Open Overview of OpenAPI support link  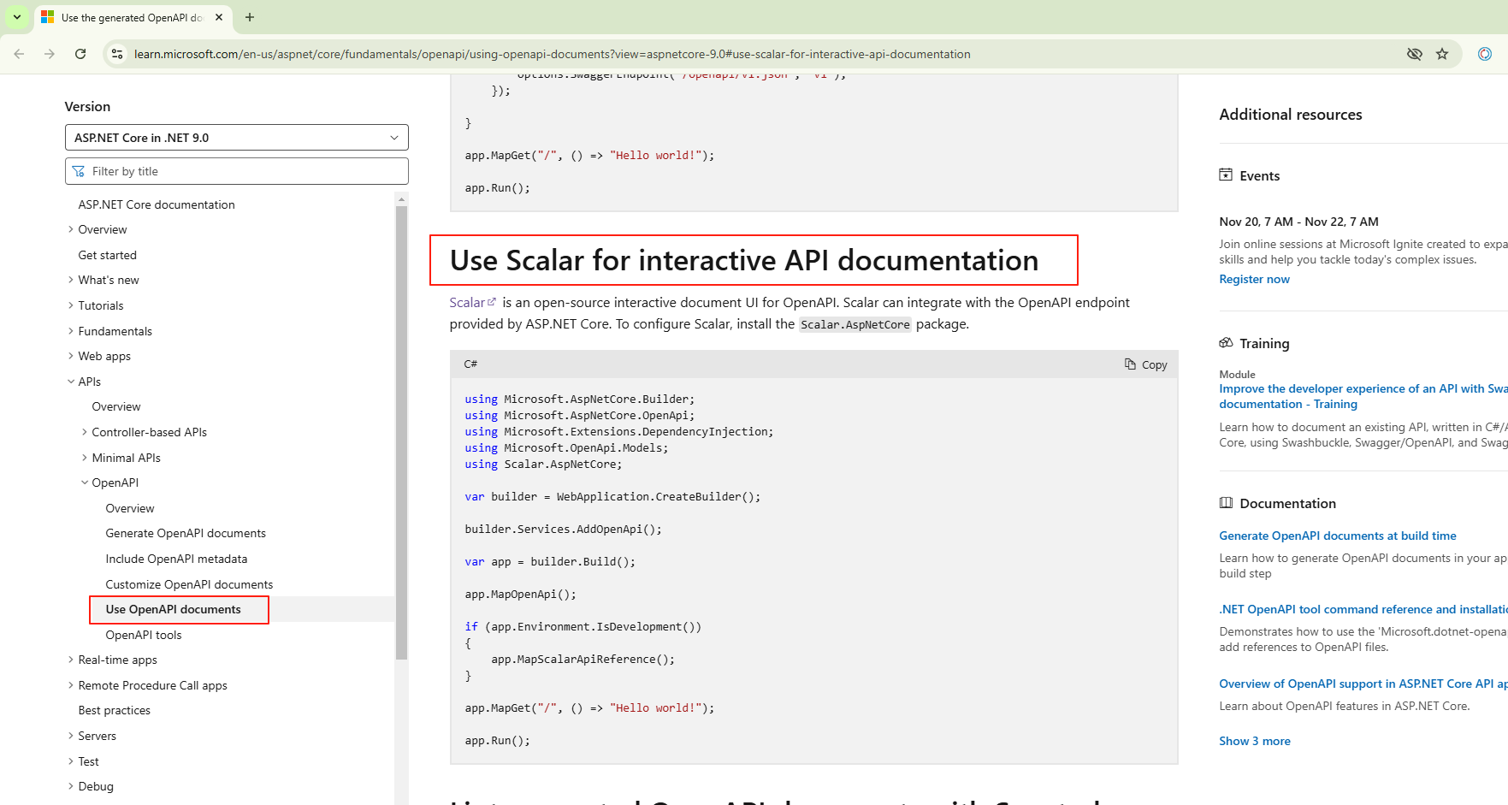pos(1363,684)
